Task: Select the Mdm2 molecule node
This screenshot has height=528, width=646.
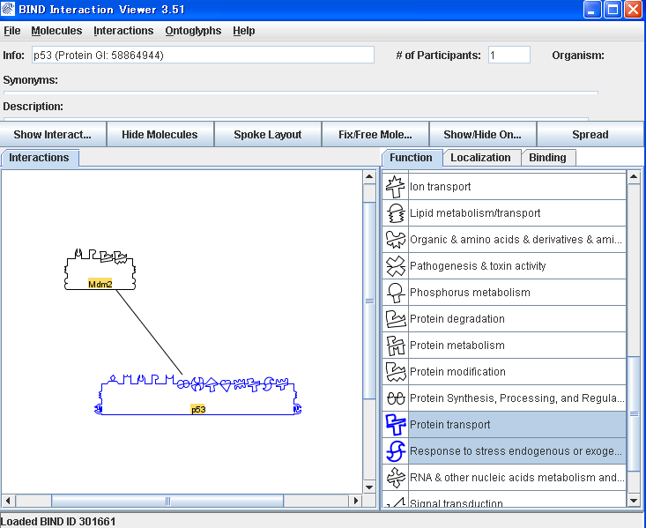Action: [100, 269]
